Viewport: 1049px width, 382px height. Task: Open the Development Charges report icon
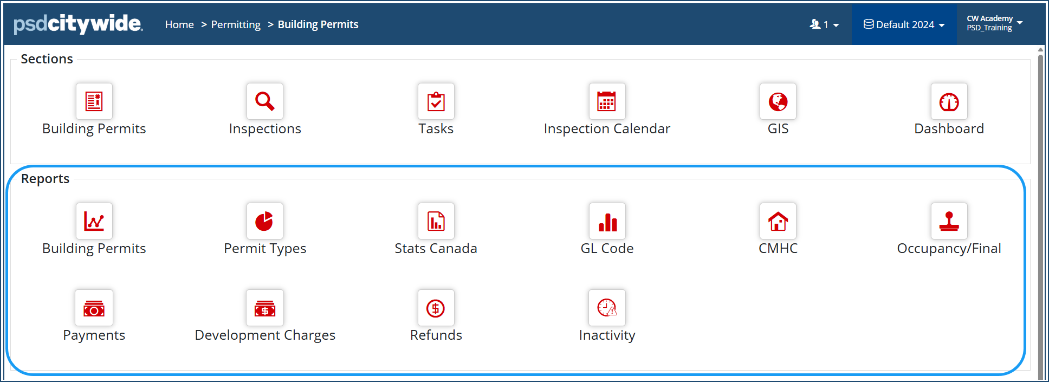click(265, 308)
